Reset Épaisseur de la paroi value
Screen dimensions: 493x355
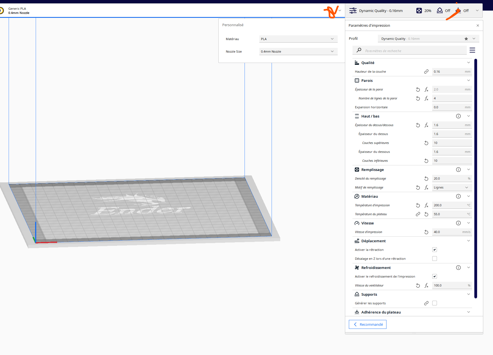(x=418, y=89)
